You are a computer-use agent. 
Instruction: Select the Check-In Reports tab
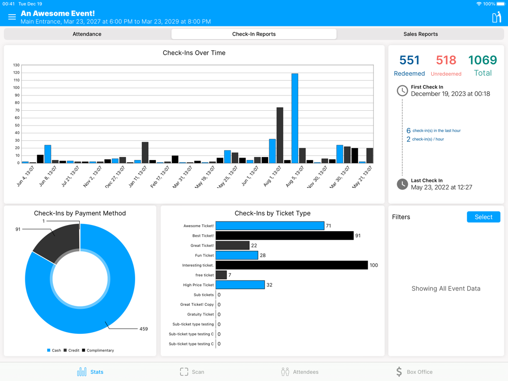253,34
